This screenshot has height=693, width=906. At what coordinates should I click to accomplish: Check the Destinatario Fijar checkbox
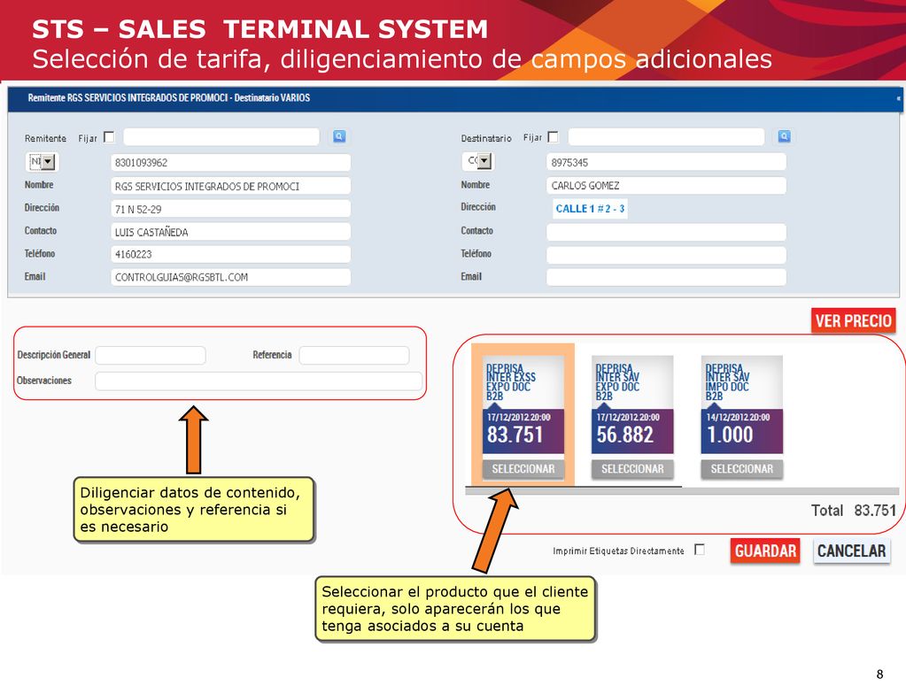(x=553, y=137)
